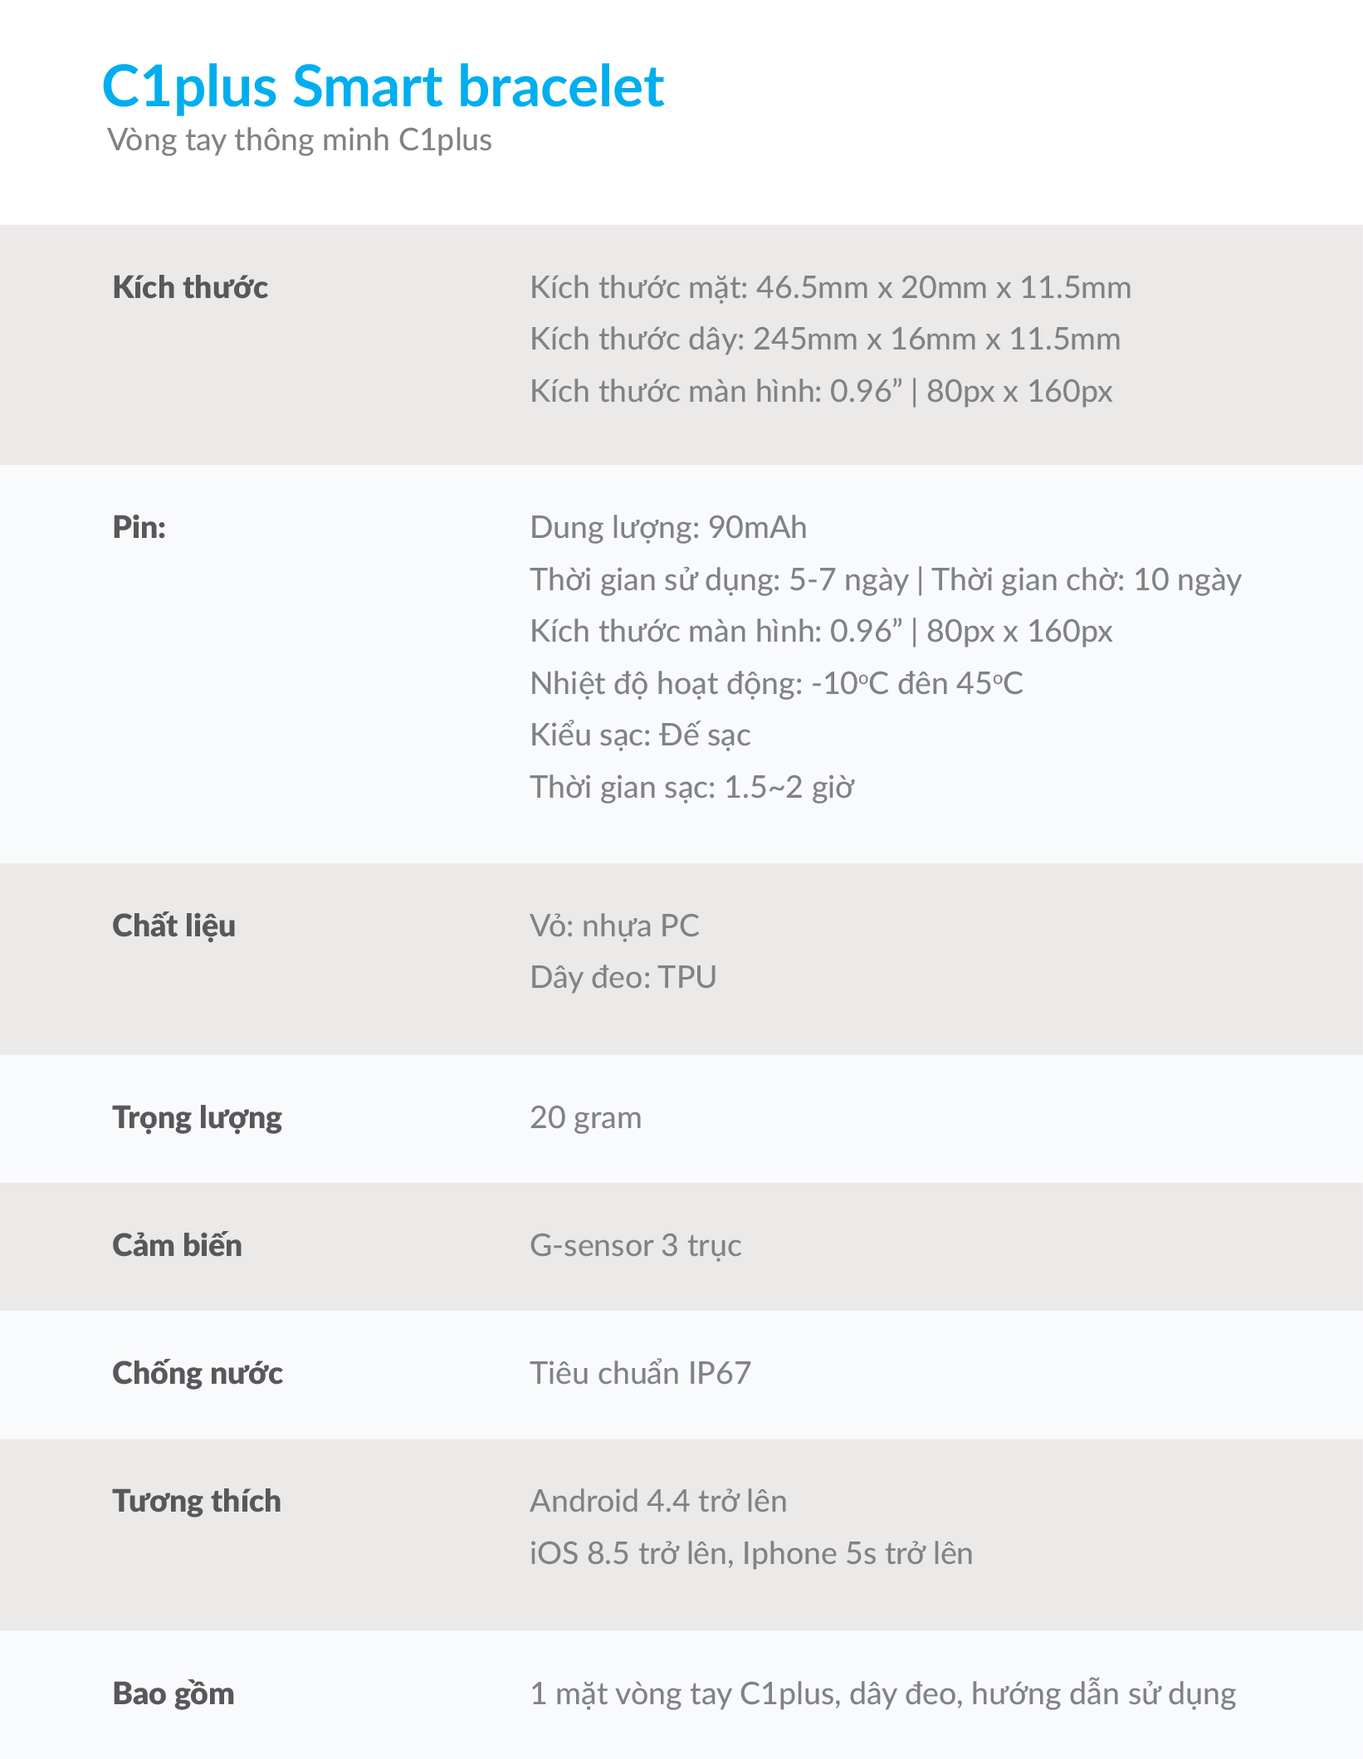The width and height of the screenshot is (1363, 1759).
Task: Click the iOS 8.5 compatibility line
Action: [751, 1553]
